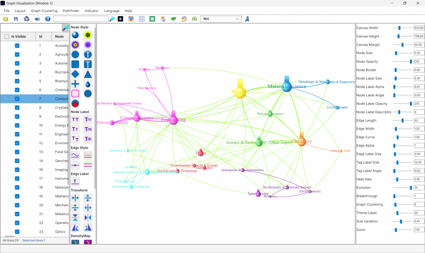Open the Pathfinder menu
The width and height of the screenshot is (425, 253).
71,11
